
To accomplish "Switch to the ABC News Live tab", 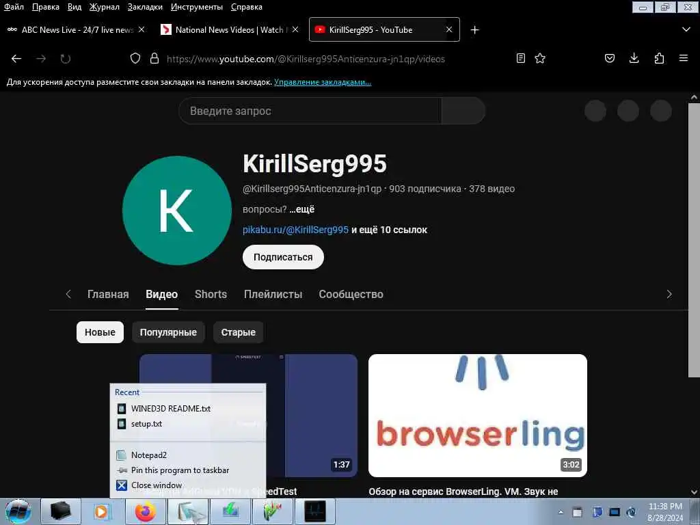I will click(x=77, y=29).
